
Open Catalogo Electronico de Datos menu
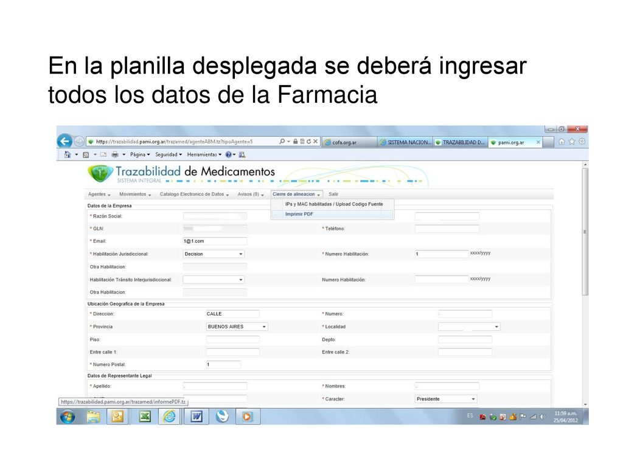pos(194,195)
